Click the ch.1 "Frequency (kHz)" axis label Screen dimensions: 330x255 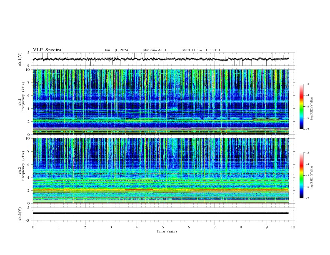coord(23,97)
